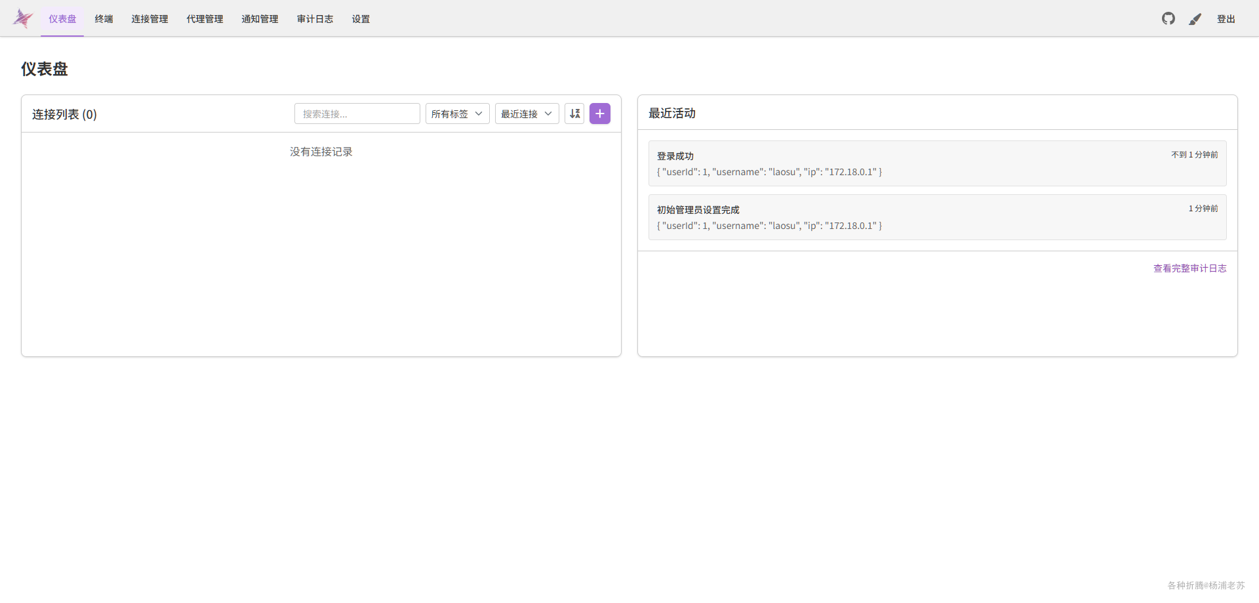Toggle the connection sort direction

click(574, 114)
